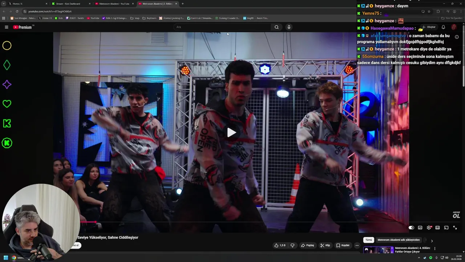Click the green K Kick logo overlay
The width and height of the screenshot is (465, 262).
pyautogui.click(x=7, y=123)
